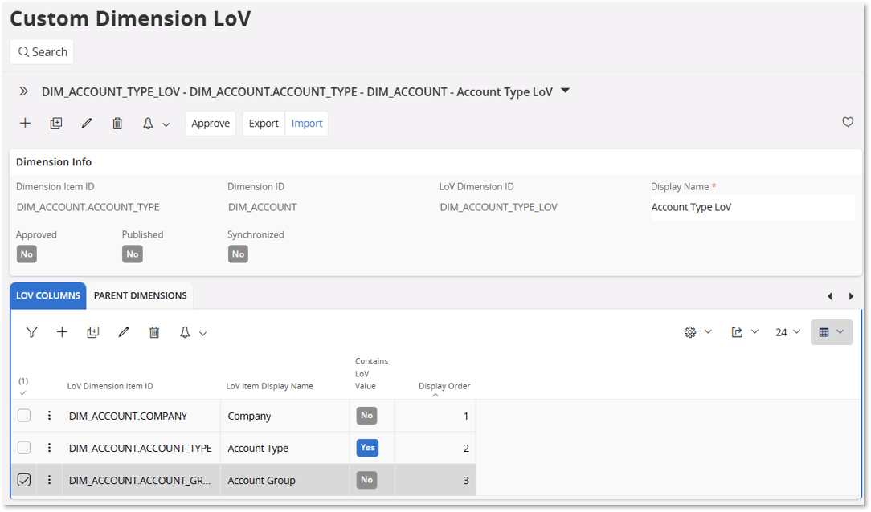The width and height of the screenshot is (871, 512).
Task: Click the edit pencil icon in list toolbar
Action: 123,332
